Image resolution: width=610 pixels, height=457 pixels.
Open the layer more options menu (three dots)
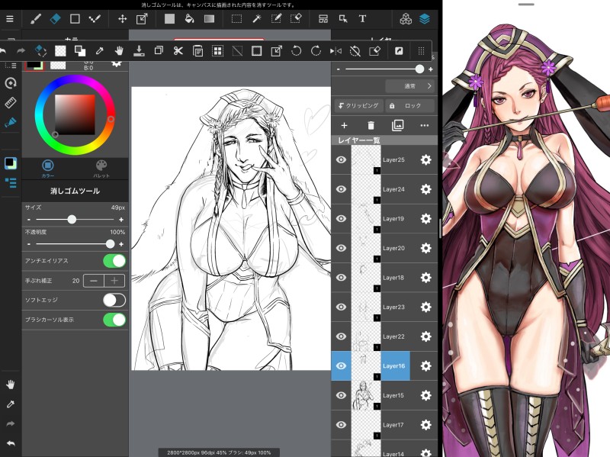(x=424, y=125)
